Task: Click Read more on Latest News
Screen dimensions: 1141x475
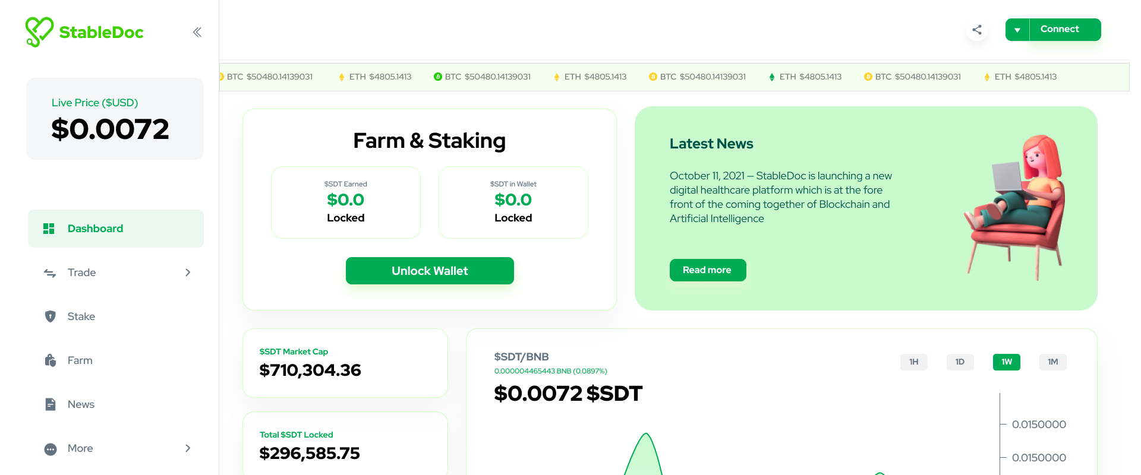Action: coord(708,270)
